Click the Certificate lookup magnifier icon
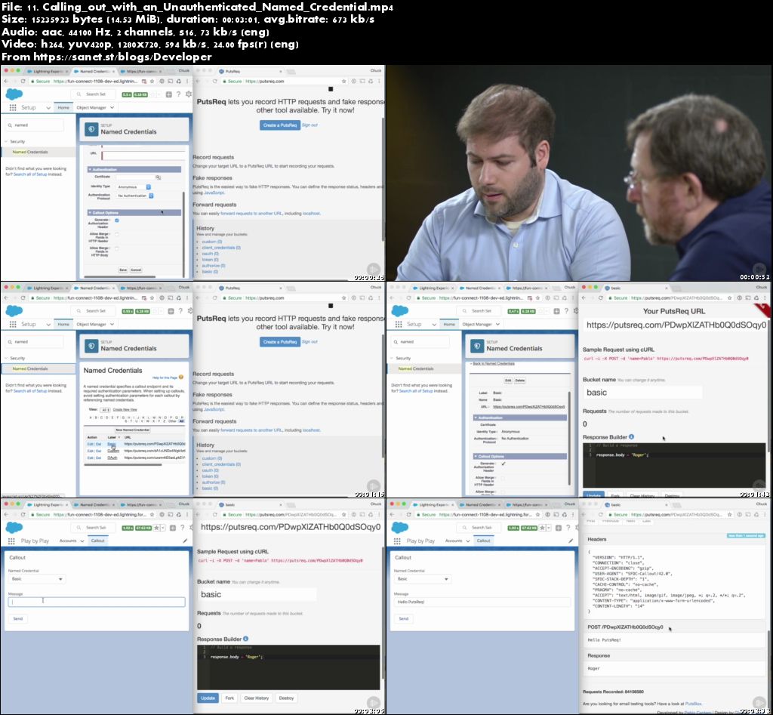 click(x=159, y=177)
